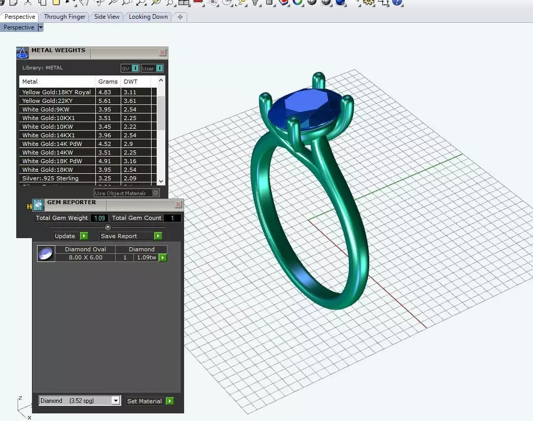The image size is (533, 421).
Task: Click the layers stack icon in toolbar
Action: [x=283, y=3]
